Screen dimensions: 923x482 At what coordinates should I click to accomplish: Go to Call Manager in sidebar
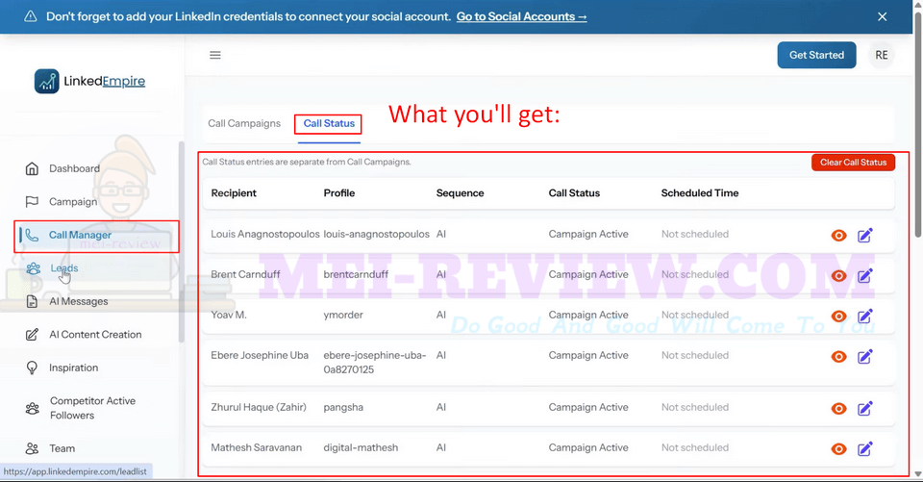click(80, 235)
